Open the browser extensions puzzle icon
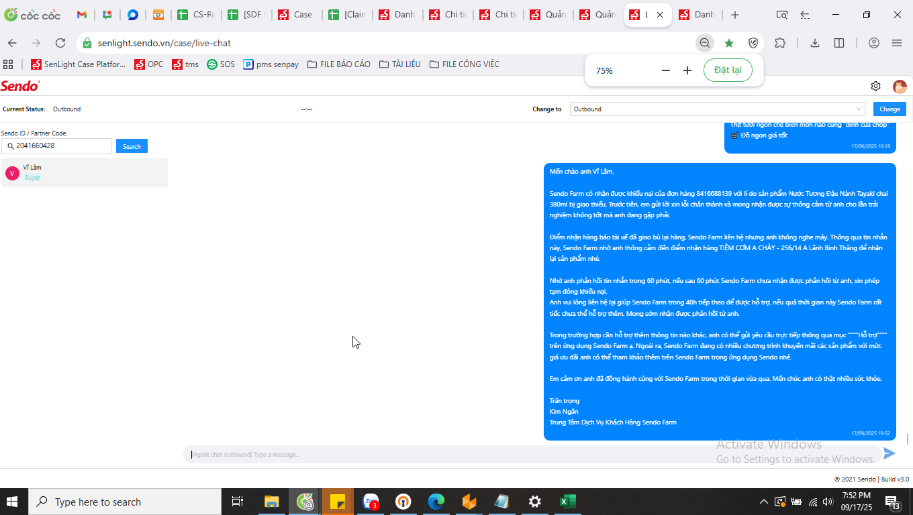Viewport: 913px width, 515px height. [780, 43]
